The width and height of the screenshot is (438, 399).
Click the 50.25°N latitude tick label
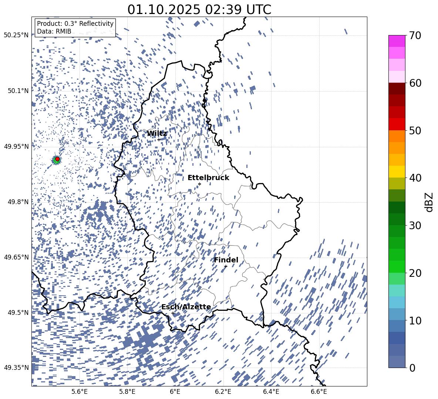coord(16,35)
